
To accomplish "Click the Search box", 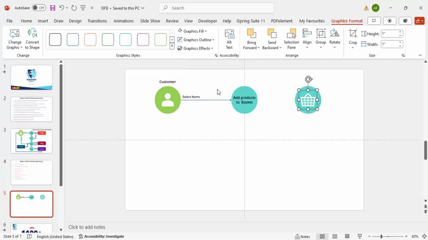I will point(216,8).
